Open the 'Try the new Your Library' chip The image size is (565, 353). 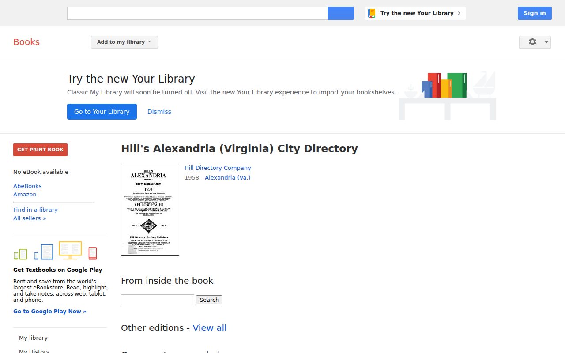(x=415, y=13)
